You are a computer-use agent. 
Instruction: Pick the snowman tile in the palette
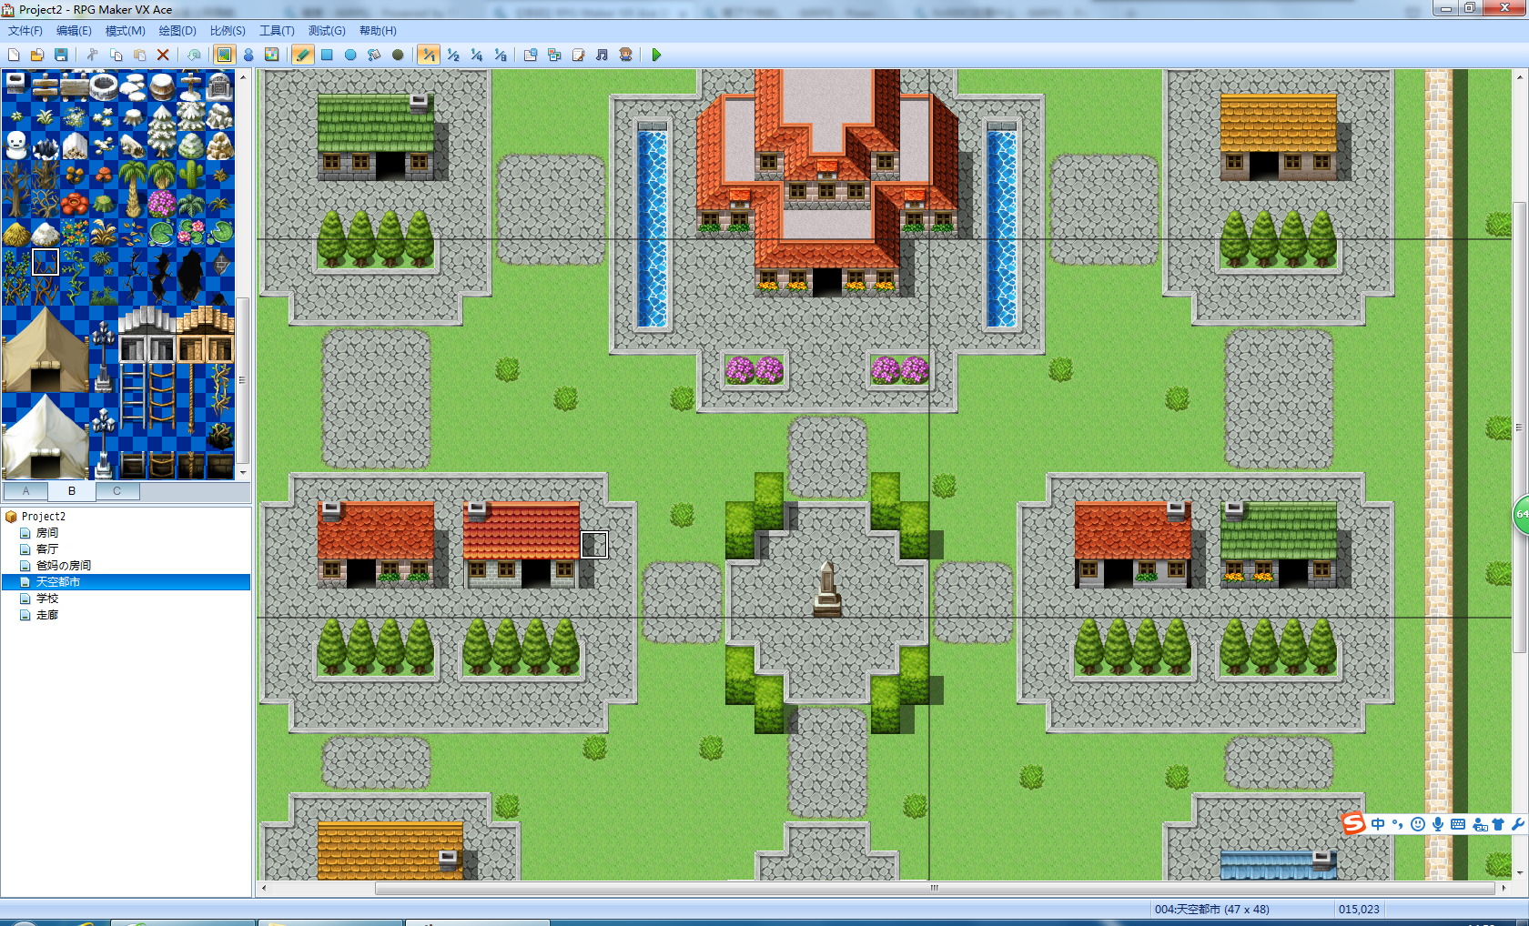(x=16, y=145)
